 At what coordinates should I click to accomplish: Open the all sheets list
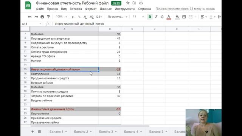coord(39,131)
